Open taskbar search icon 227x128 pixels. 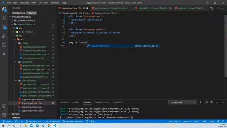click(x=9, y=126)
